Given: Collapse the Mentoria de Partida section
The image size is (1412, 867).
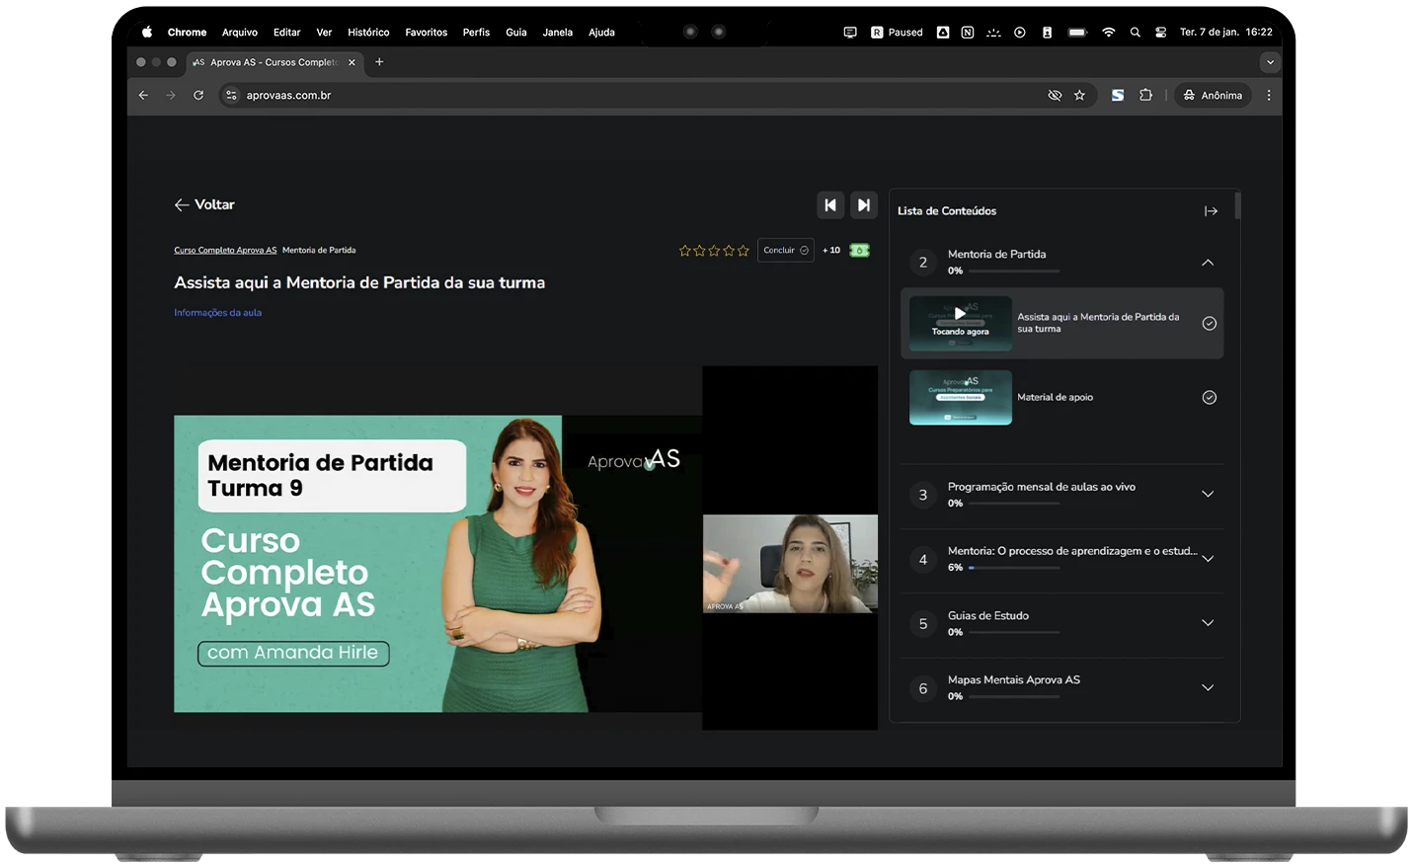Looking at the screenshot, I should 1208,263.
